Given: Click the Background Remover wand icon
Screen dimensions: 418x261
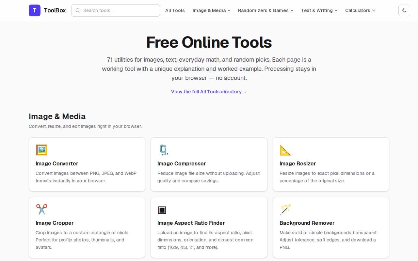Looking at the screenshot, I should click(285, 209).
